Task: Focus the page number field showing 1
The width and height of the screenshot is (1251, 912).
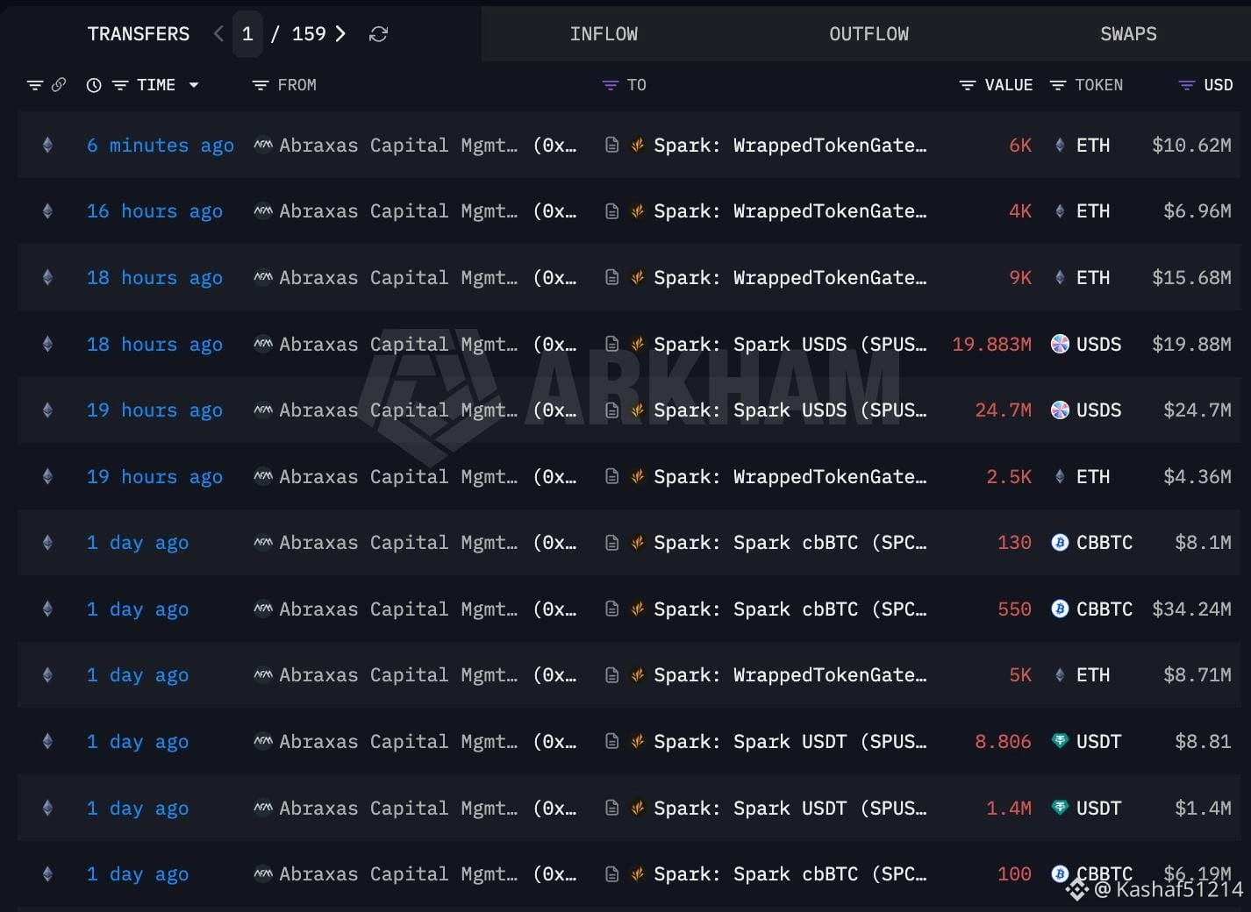Action: (247, 34)
